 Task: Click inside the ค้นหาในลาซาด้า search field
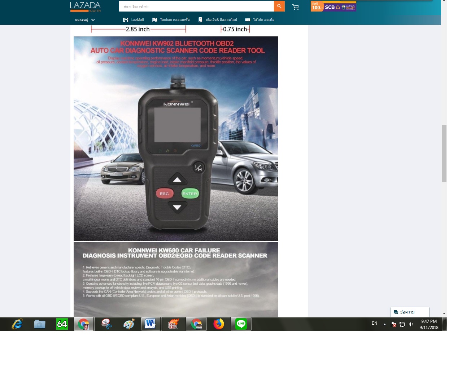(x=197, y=6)
